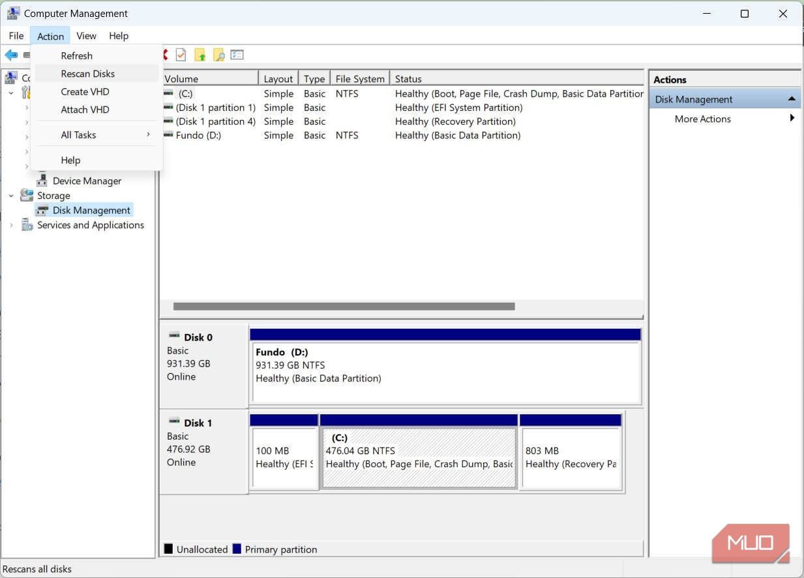Open the All Tasks submenu arrow

pos(148,134)
